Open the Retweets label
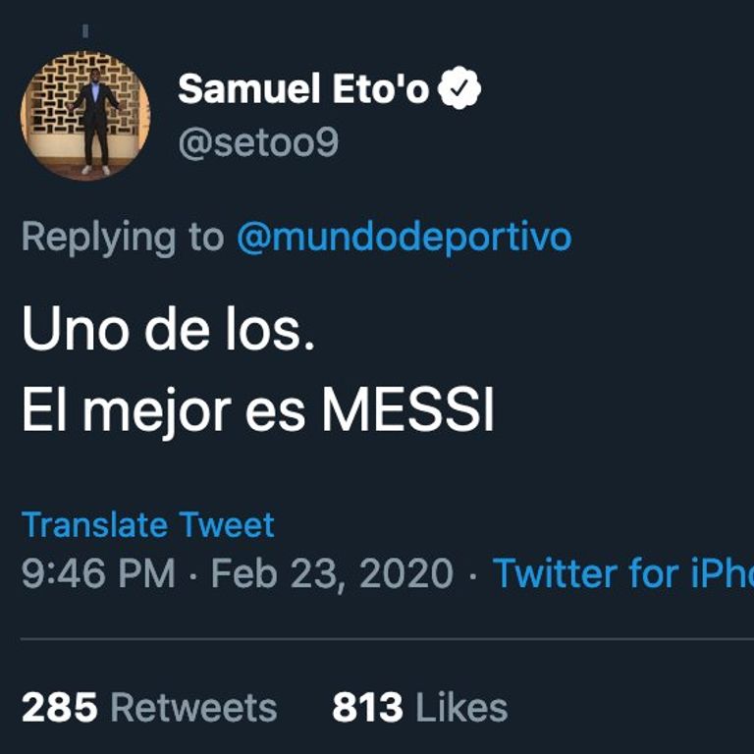The width and height of the screenshot is (754, 754). tap(193, 708)
